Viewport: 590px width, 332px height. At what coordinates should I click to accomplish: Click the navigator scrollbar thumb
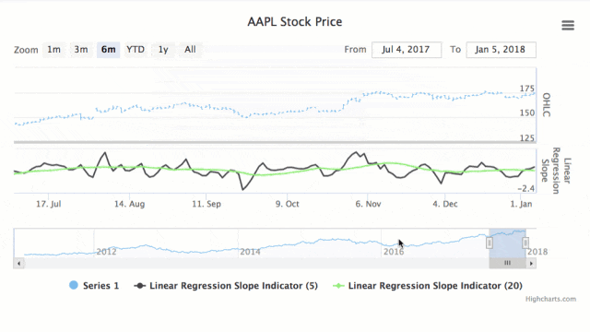tap(507, 263)
